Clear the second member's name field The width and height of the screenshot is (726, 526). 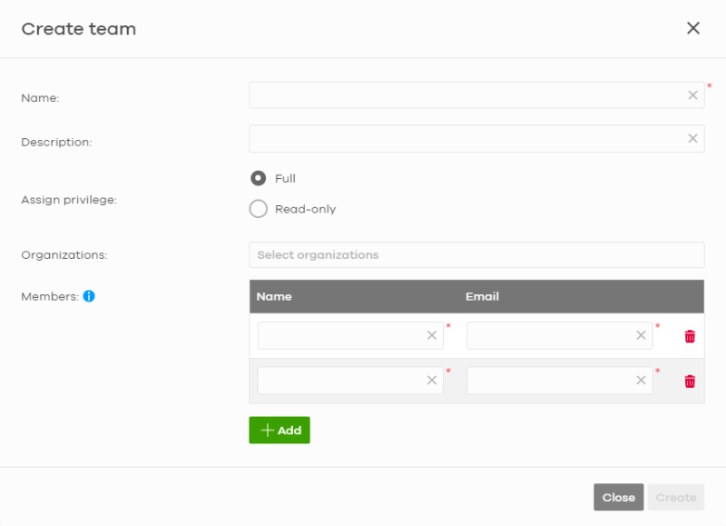coord(432,380)
